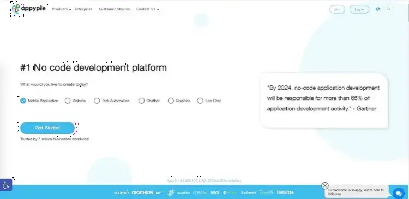Image resolution: width=409 pixels, height=199 pixels.
Task: Click the Log in button
Action: [x=359, y=9]
